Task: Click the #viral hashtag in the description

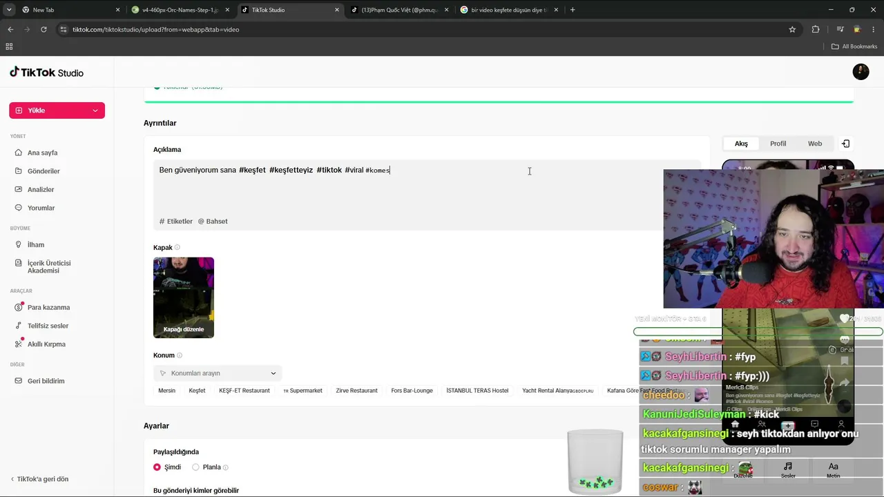Action: 354,170
